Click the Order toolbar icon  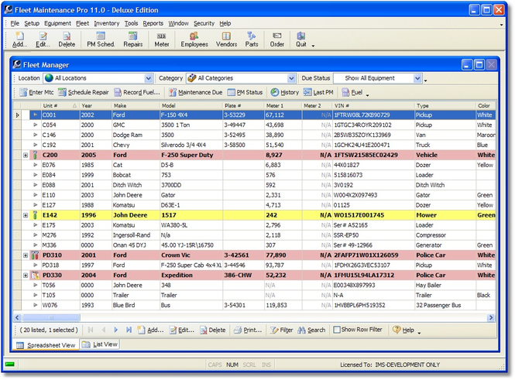276,39
